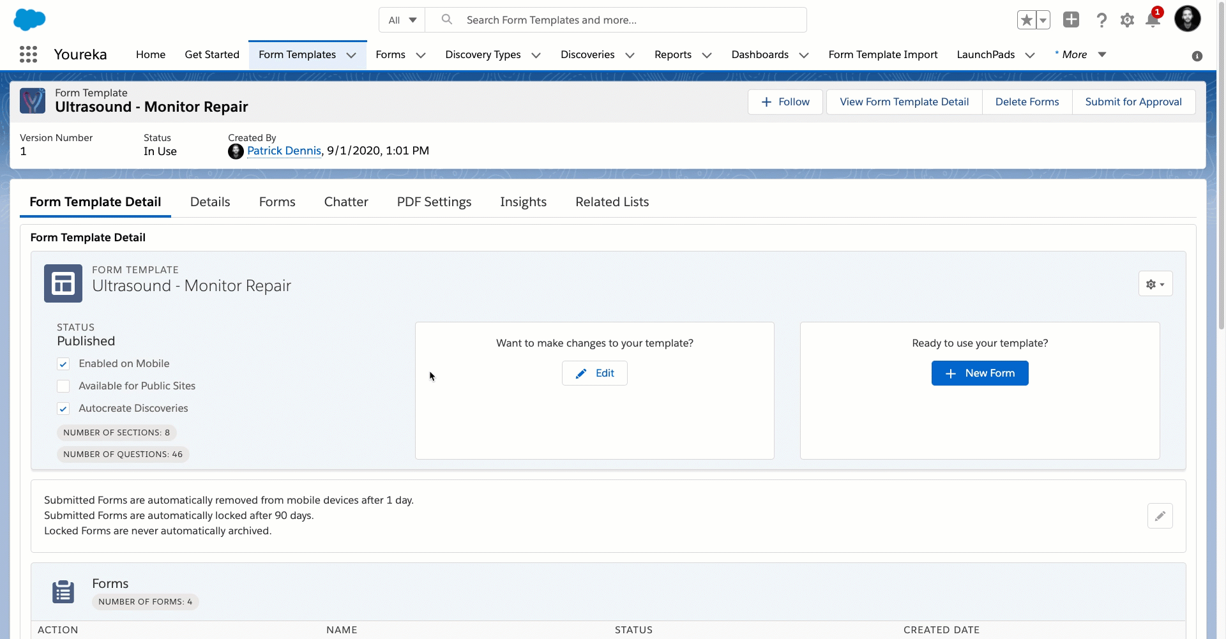Click the Number of Sections: 8 badge
The image size is (1226, 639).
pyautogui.click(x=117, y=433)
